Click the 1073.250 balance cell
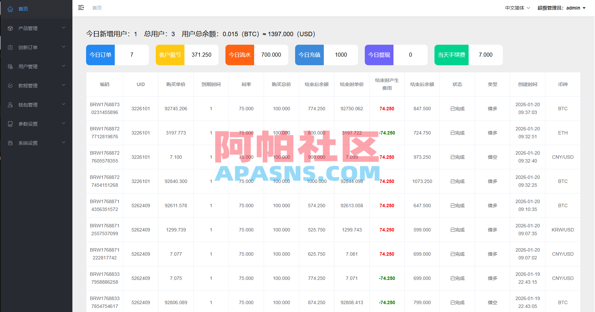 coord(422,181)
